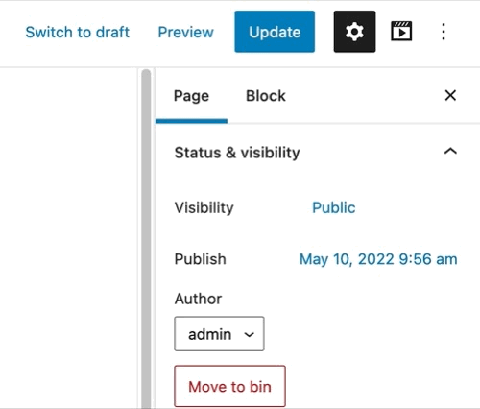
Task: Close the settings sidebar with X
Action: [450, 95]
